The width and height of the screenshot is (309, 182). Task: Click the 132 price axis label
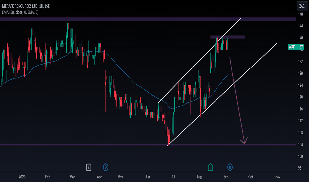(x=300, y=62)
